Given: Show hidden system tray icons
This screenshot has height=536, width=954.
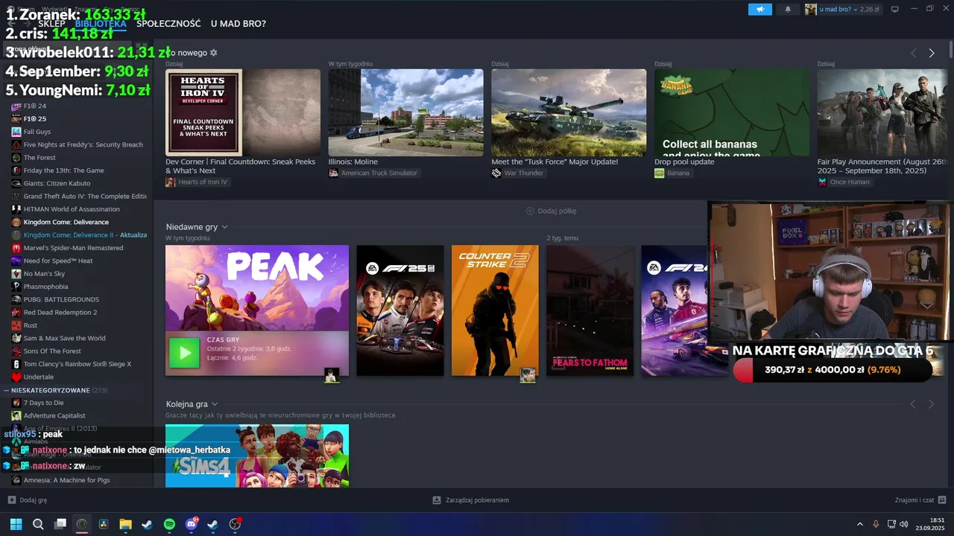Looking at the screenshot, I should 859,524.
